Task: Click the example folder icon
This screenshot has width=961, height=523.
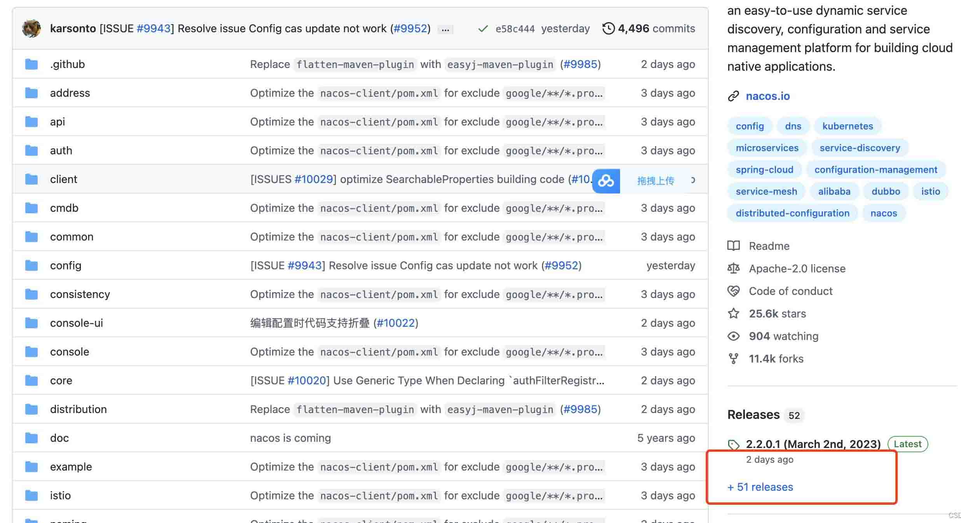Action: tap(31, 467)
